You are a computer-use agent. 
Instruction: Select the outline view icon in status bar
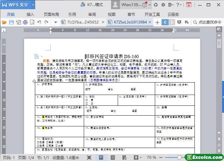click(x=113, y=157)
